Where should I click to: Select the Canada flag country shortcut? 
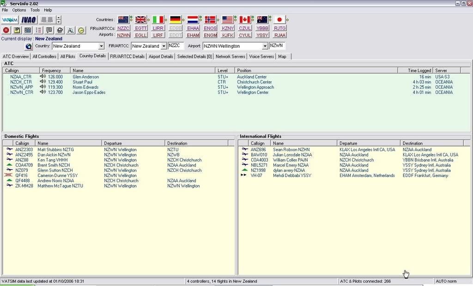point(244,19)
